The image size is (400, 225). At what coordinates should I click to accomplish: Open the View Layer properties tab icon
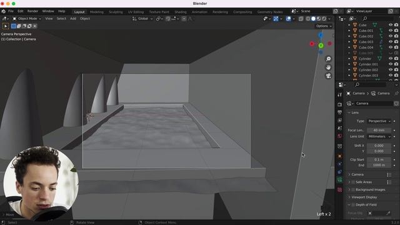[x=339, y=120]
